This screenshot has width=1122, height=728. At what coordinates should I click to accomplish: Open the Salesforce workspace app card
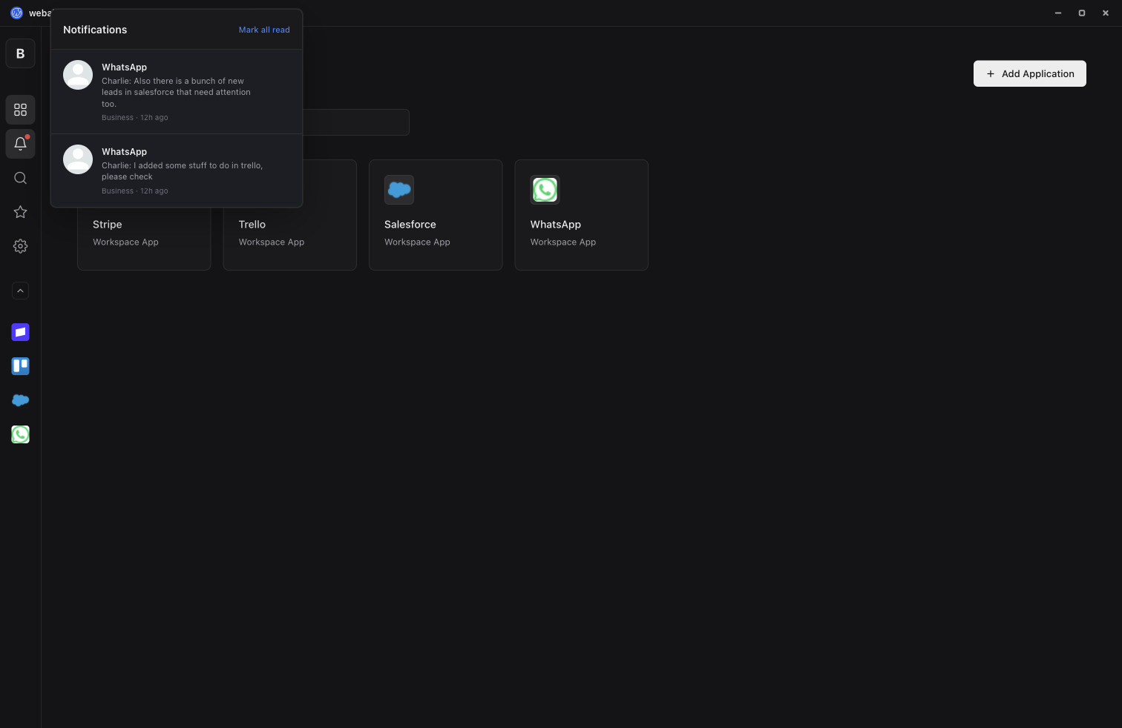[436, 215]
